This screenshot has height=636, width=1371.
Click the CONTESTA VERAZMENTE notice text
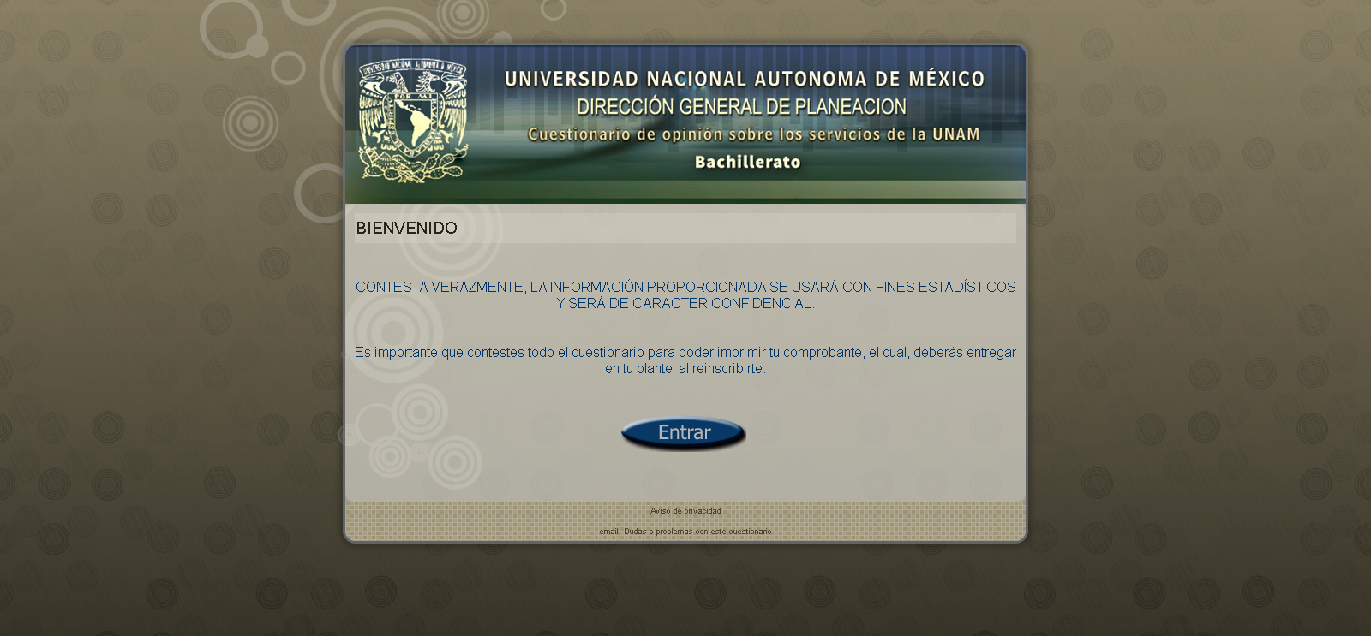pos(685,288)
